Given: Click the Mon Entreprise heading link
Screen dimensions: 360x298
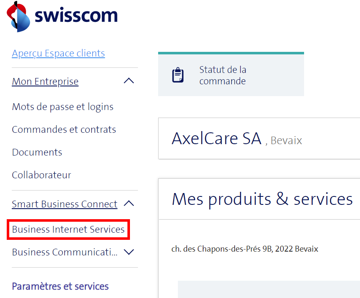Looking at the screenshot, I should (45, 81).
